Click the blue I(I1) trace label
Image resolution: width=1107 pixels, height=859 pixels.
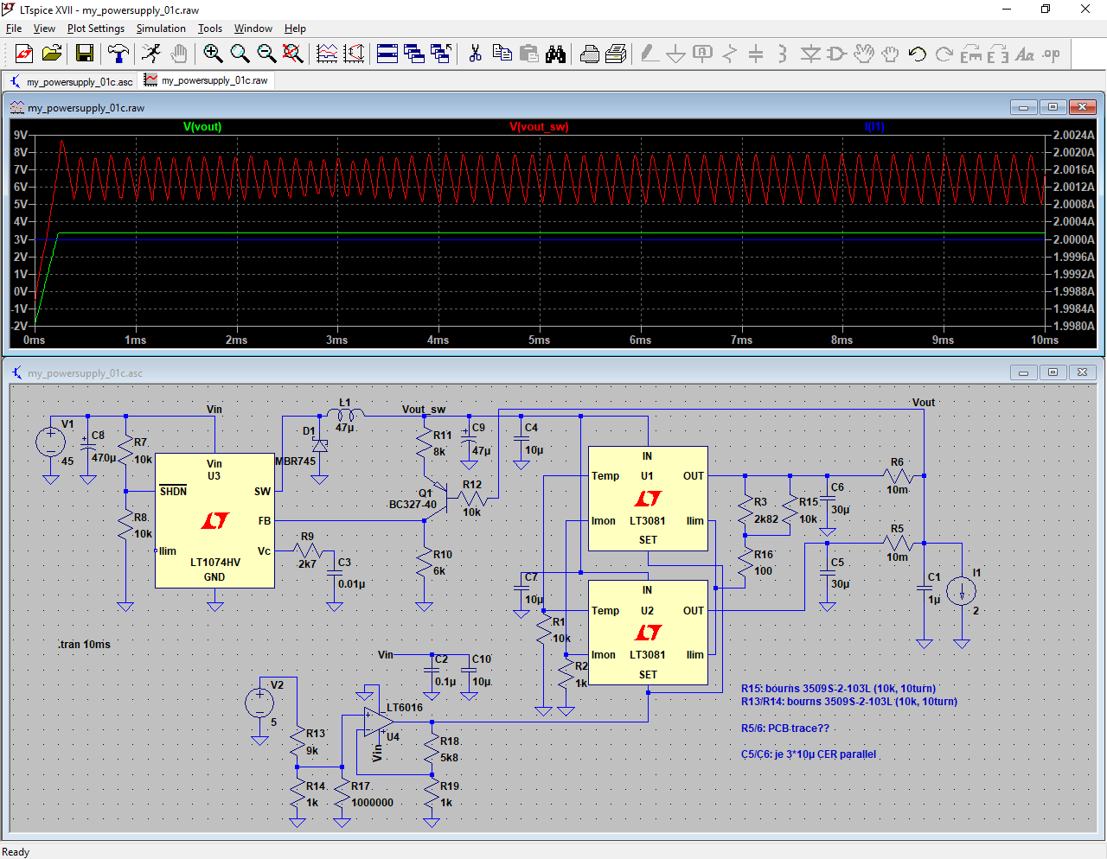tap(874, 127)
